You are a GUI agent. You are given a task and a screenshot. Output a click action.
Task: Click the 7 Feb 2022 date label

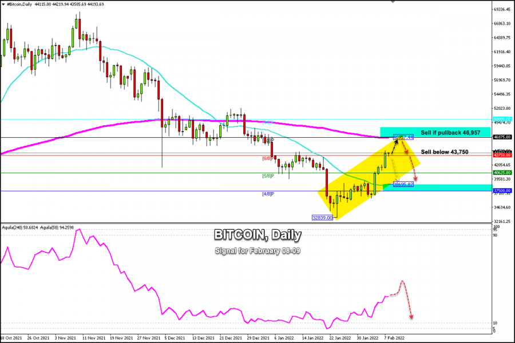click(394, 338)
